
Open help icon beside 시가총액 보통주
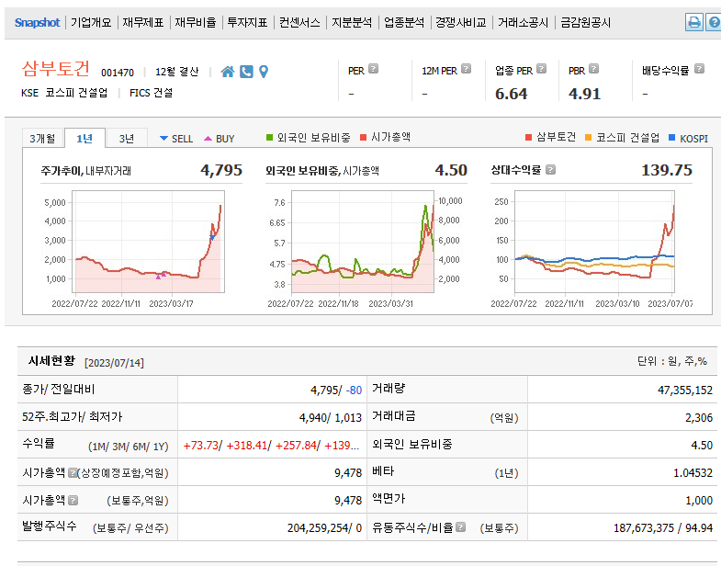(x=73, y=500)
